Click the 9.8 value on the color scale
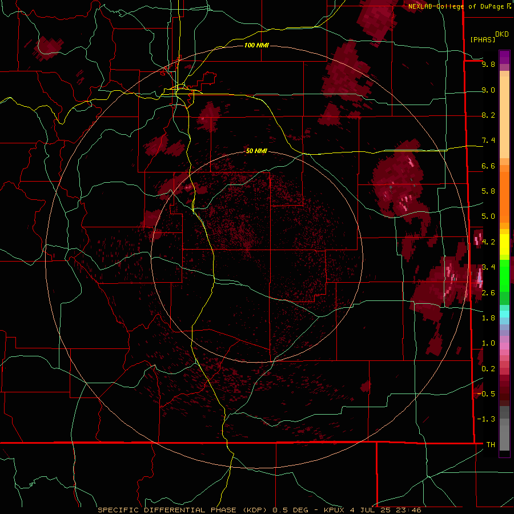Screen dimensions: 514x514 (488, 64)
